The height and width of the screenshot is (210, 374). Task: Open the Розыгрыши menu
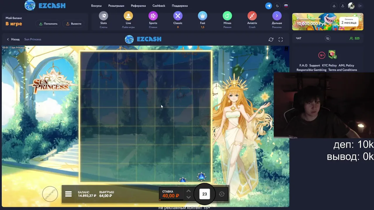tap(116, 6)
